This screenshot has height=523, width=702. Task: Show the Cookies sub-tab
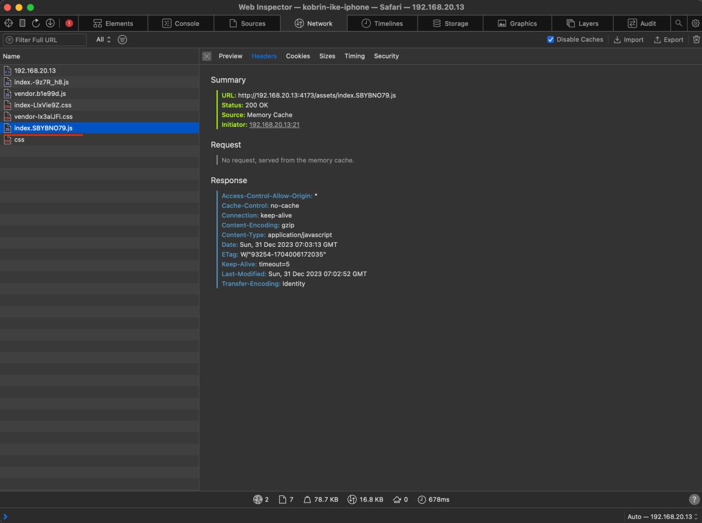298,56
